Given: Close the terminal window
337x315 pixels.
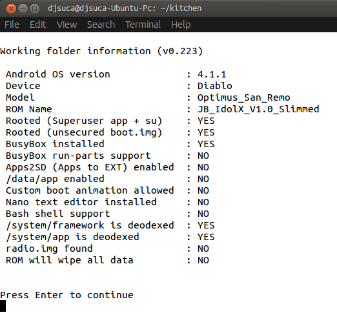Looking at the screenshot, I should (x=11, y=9).
